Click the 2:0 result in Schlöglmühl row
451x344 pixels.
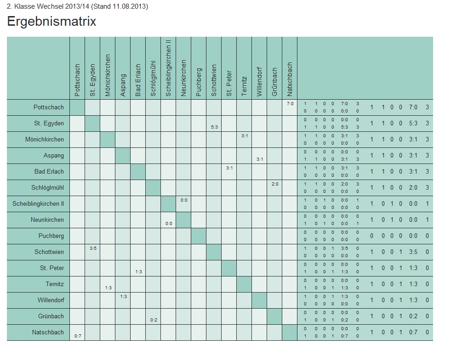pyautogui.click(x=275, y=184)
